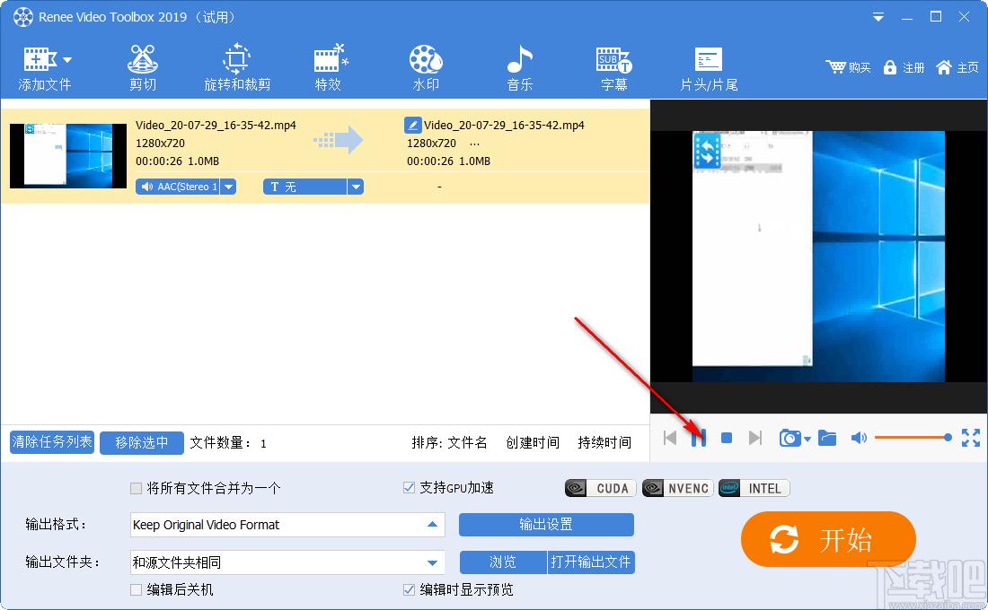Skip to next frame in preview player
The image size is (988, 610).
click(754, 438)
